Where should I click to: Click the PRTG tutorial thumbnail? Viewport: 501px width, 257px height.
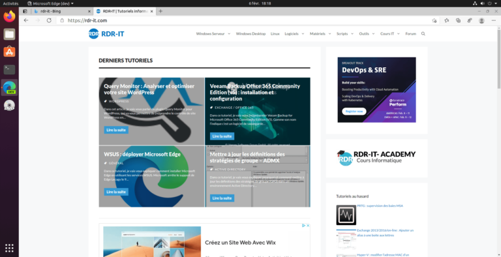point(346,215)
